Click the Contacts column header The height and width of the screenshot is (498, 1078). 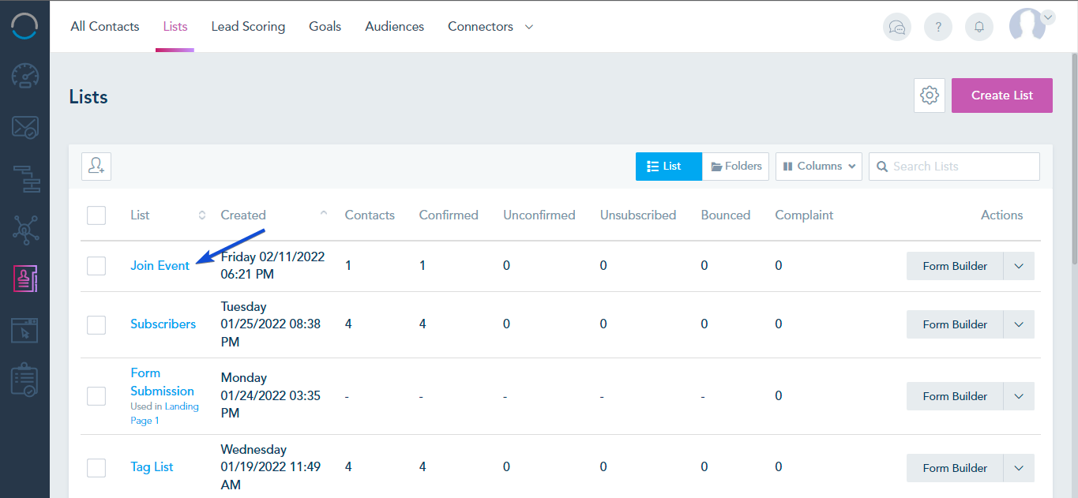click(x=370, y=215)
